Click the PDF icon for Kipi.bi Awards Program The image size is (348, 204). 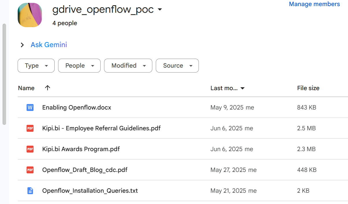point(30,149)
